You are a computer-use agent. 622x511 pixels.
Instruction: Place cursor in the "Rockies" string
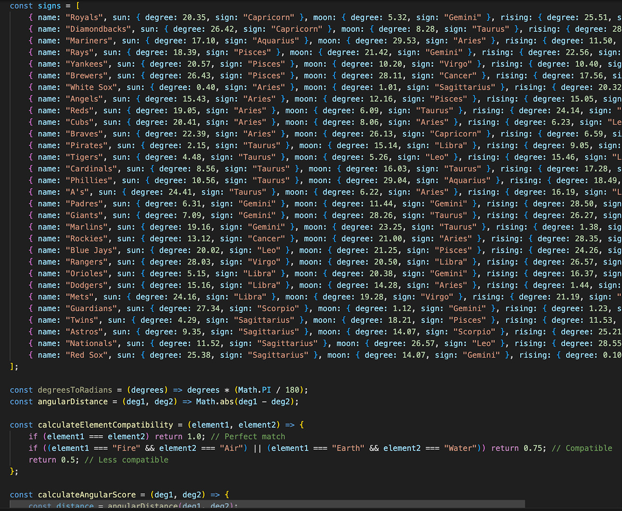pos(87,238)
